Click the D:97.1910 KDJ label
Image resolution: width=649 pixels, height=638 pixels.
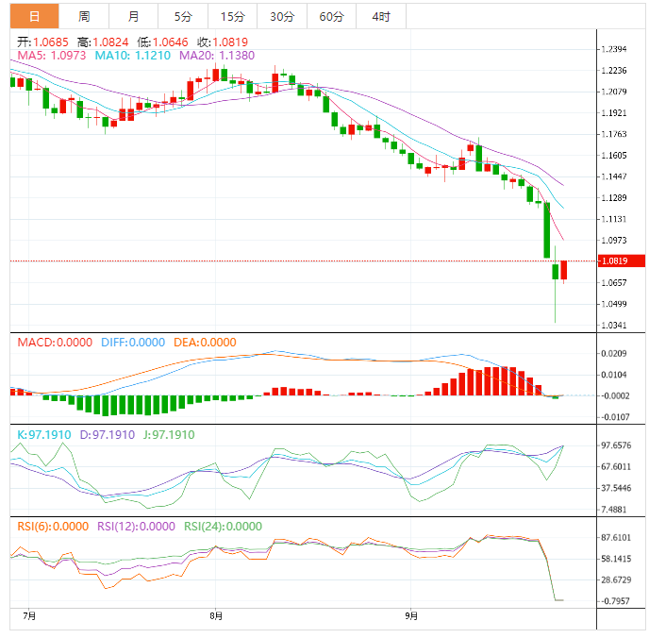pyautogui.click(x=108, y=435)
